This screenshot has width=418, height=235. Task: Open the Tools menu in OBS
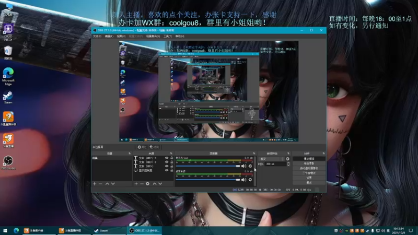168,36
